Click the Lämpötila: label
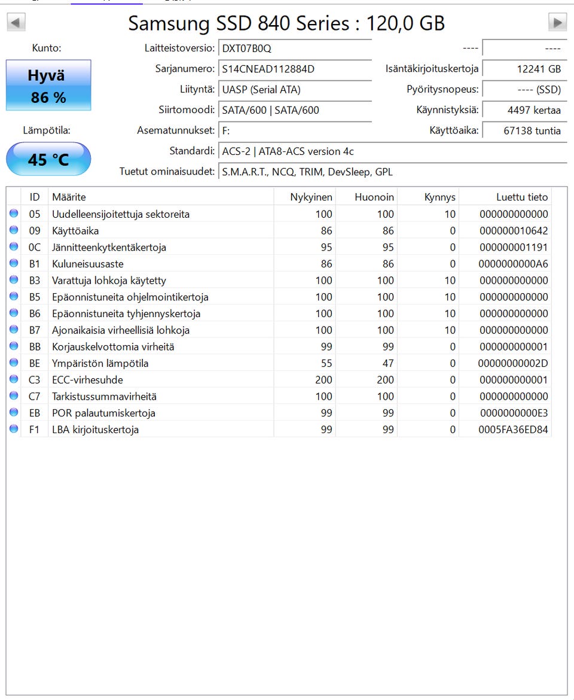The width and height of the screenshot is (574, 700). 47,130
